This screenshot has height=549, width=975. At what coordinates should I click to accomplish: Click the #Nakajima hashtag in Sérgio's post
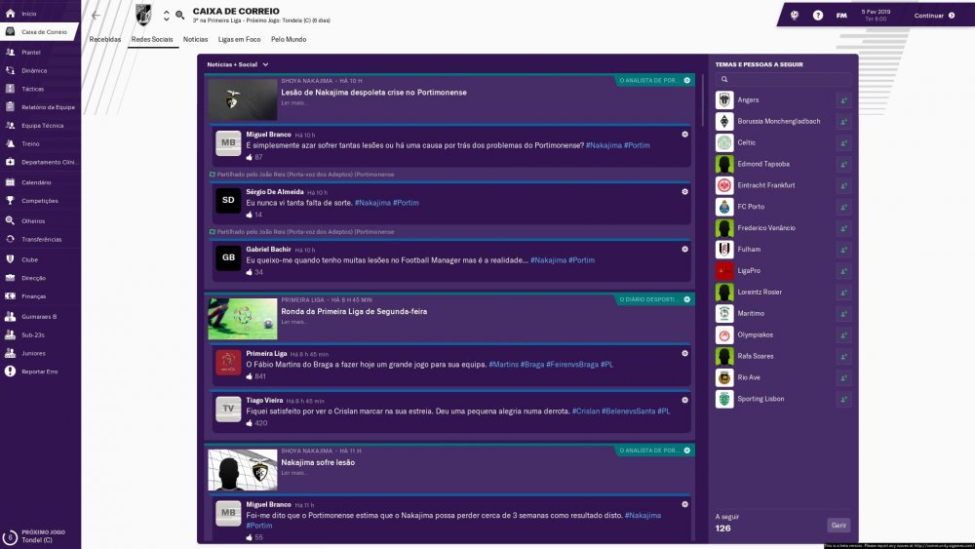[x=372, y=203]
